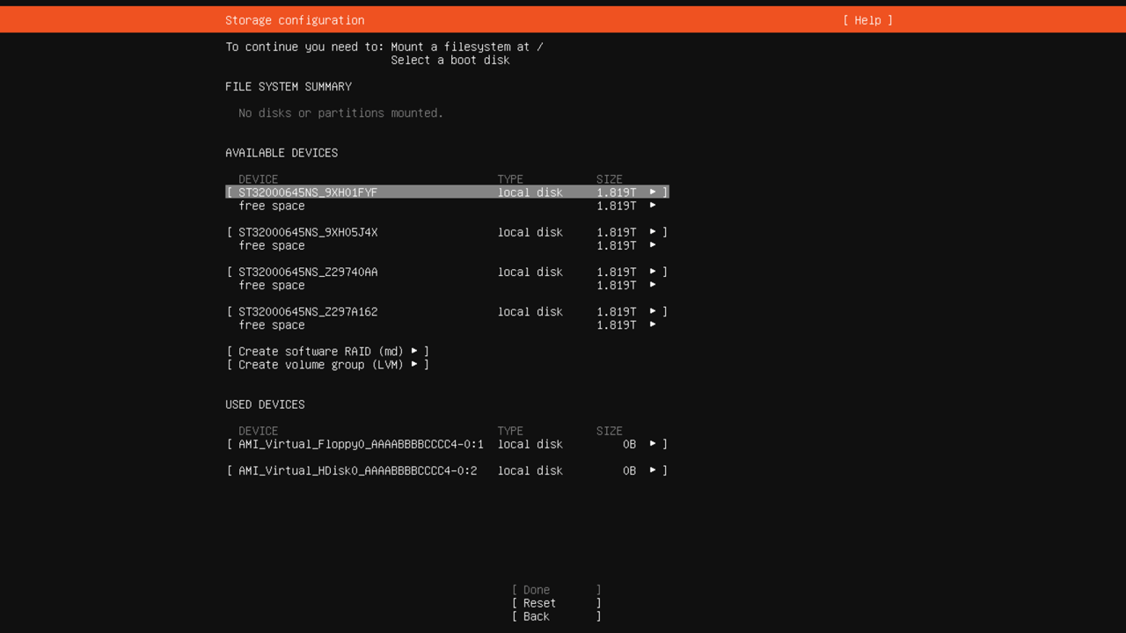Viewport: 1126px width, 633px height.
Task: Expand arrow for ST32000645NS_Z29740AA disk row
Action: [x=653, y=272]
